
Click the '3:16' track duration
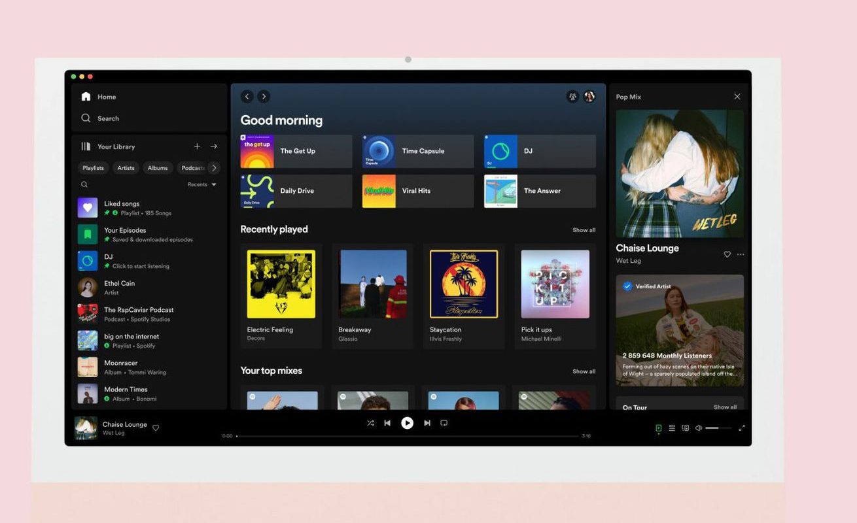tap(586, 436)
